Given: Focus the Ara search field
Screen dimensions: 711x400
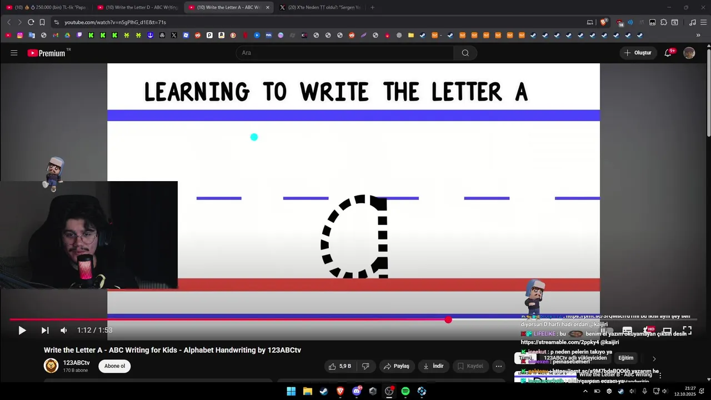Looking at the screenshot, I should coord(344,53).
